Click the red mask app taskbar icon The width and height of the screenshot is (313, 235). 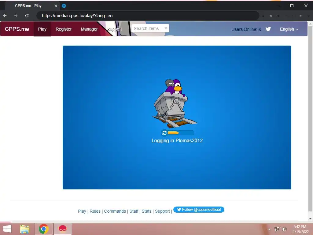coord(62,229)
